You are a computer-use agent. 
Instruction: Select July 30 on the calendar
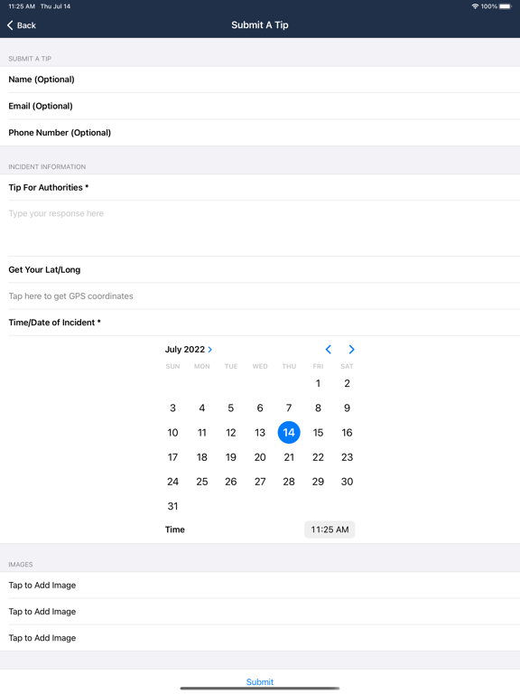point(347,482)
